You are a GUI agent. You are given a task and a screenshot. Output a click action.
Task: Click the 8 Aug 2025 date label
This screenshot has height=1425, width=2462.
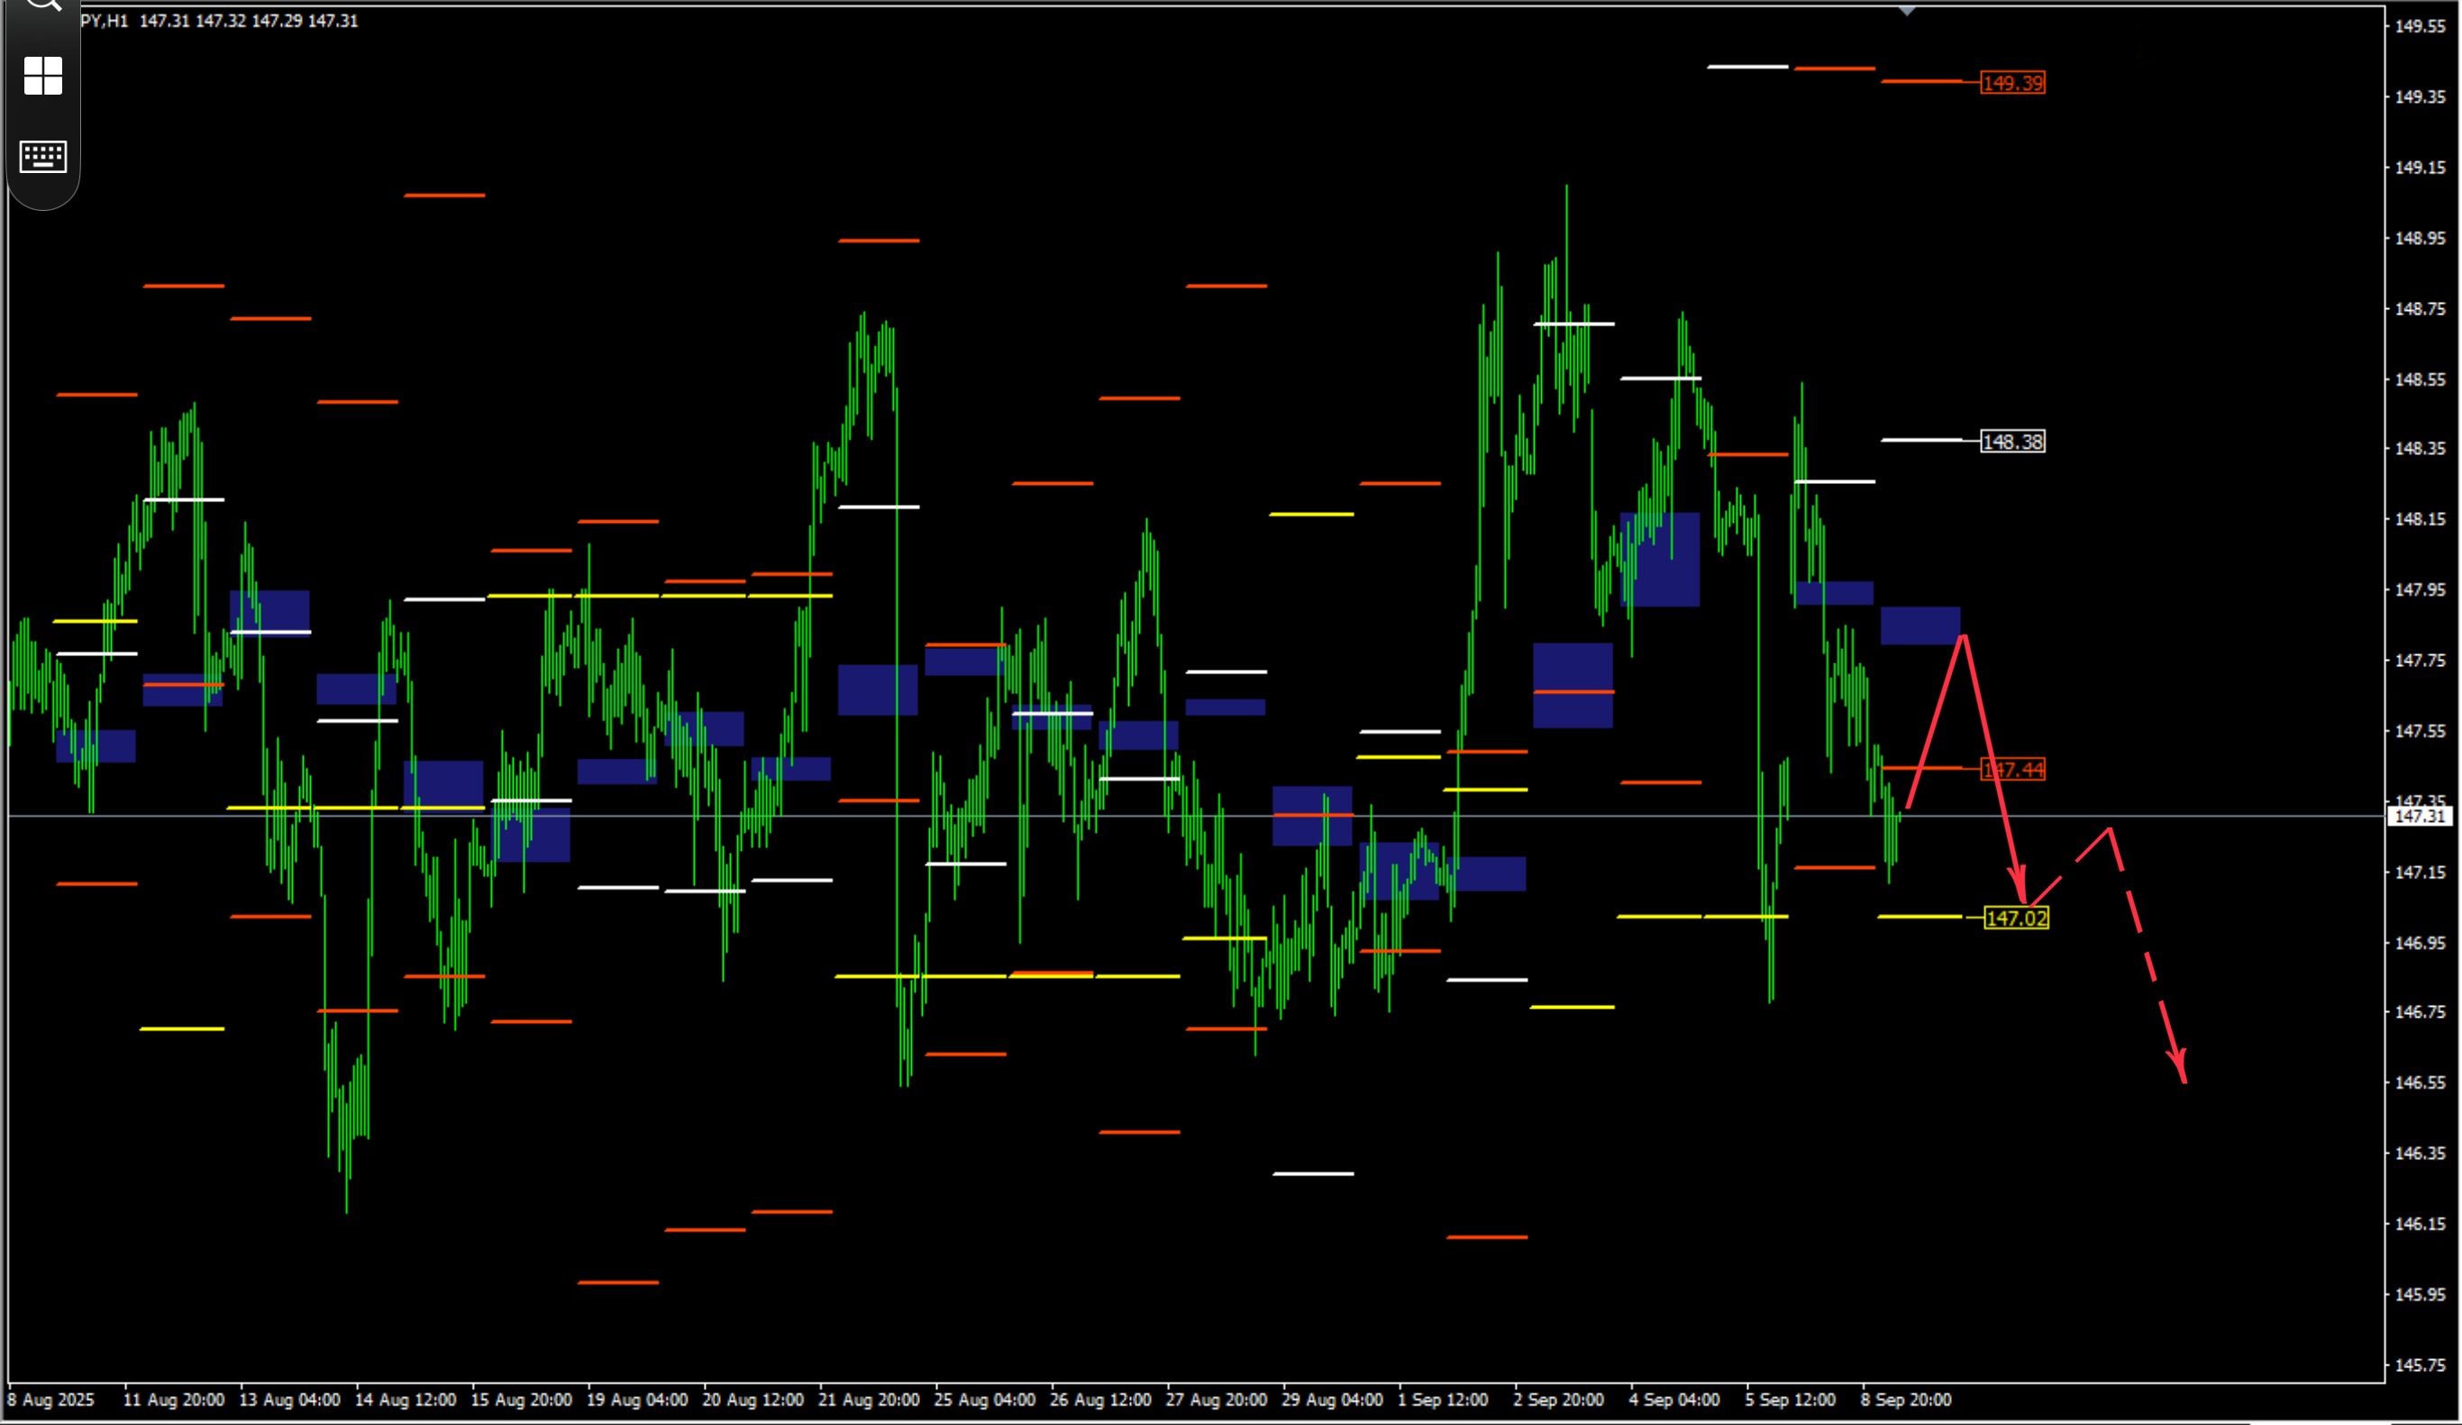tap(50, 1400)
